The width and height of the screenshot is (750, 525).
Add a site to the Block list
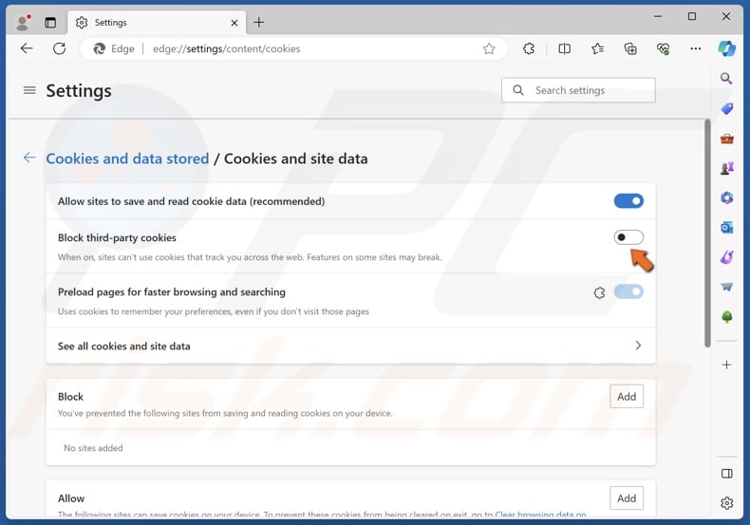tap(627, 397)
